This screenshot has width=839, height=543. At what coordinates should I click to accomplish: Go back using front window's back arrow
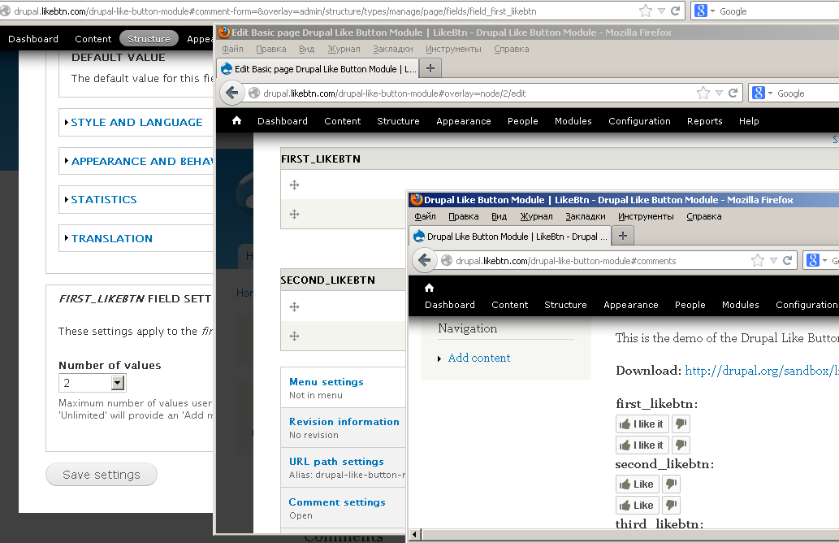[x=424, y=260]
